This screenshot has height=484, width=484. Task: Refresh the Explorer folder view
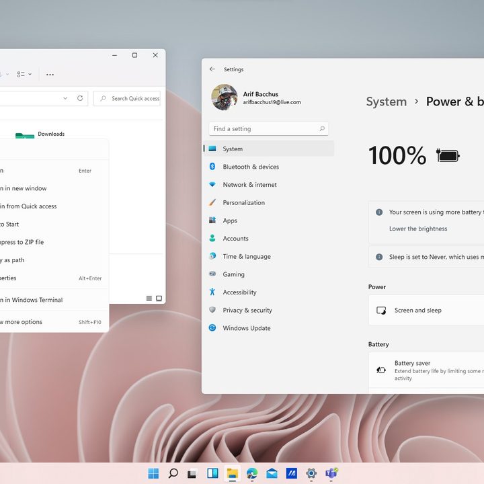tap(80, 98)
